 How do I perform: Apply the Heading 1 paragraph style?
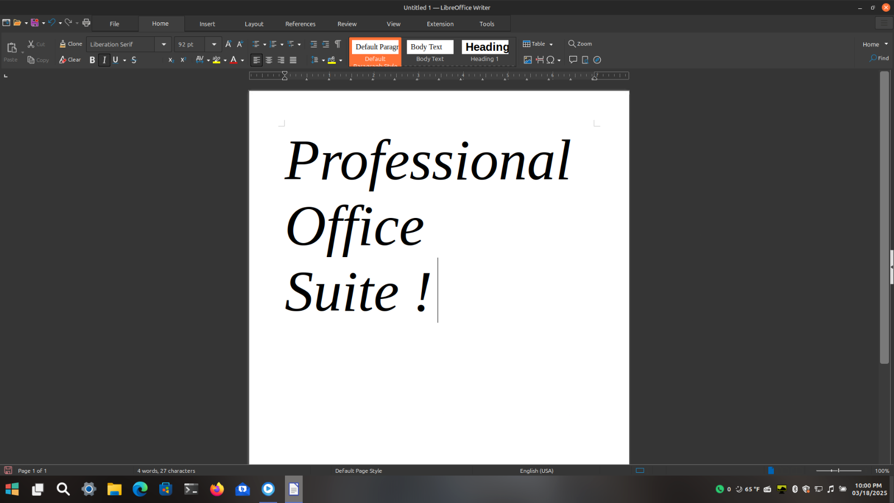click(x=486, y=51)
